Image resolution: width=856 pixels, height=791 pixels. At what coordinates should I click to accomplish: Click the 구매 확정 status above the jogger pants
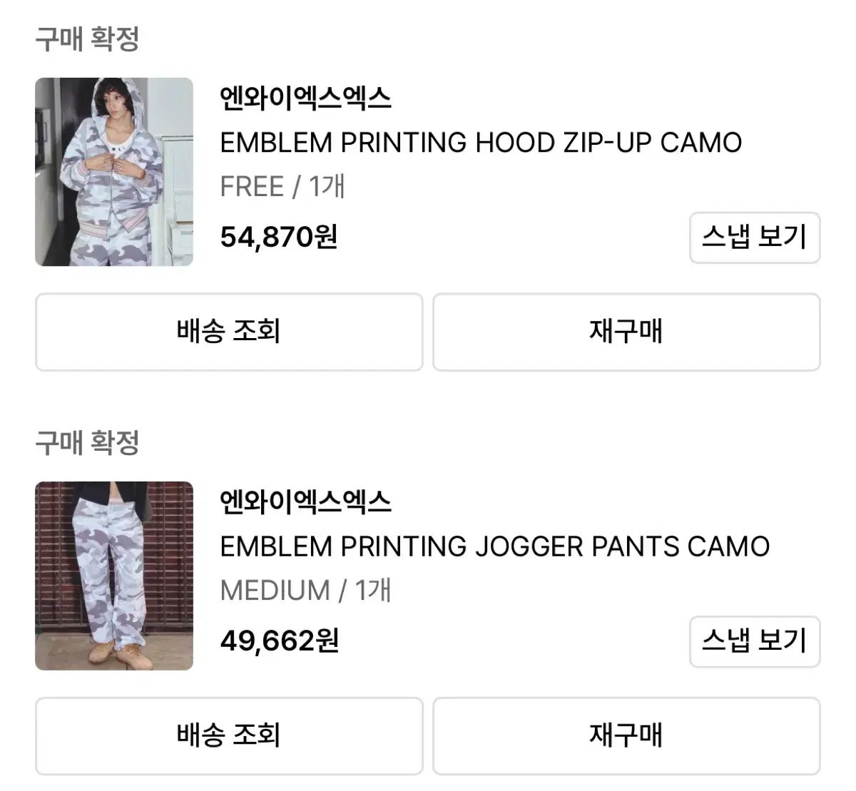(x=87, y=443)
